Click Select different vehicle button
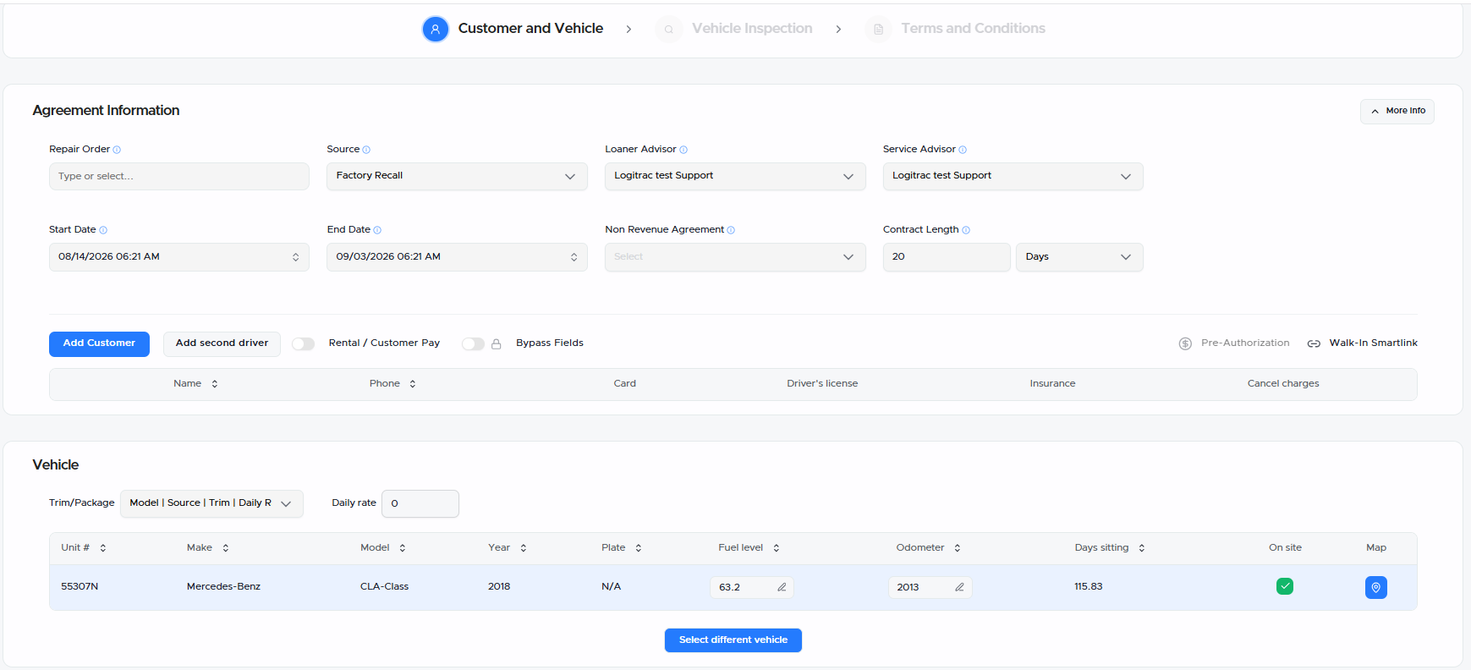The width and height of the screenshot is (1471, 670). tap(733, 640)
